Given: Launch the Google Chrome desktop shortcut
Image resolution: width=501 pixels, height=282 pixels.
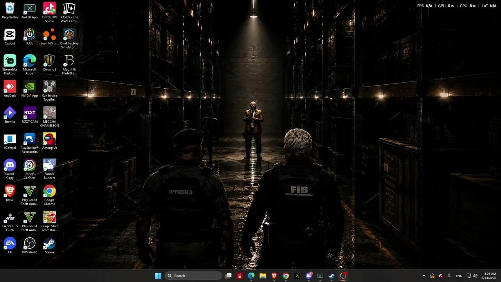Looking at the screenshot, I should (x=49, y=195).
